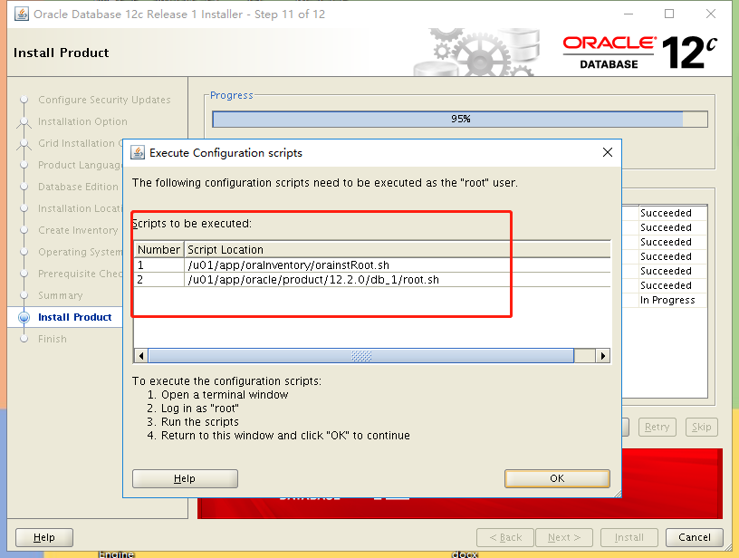The image size is (739, 558).
Task: Select the Number column header
Action: [x=158, y=249]
